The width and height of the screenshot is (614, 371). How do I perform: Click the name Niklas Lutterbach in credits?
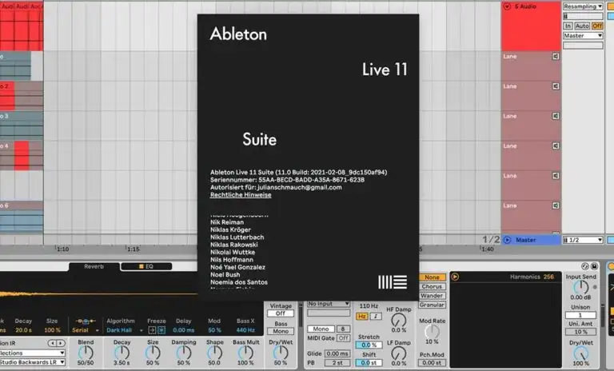click(237, 237)
